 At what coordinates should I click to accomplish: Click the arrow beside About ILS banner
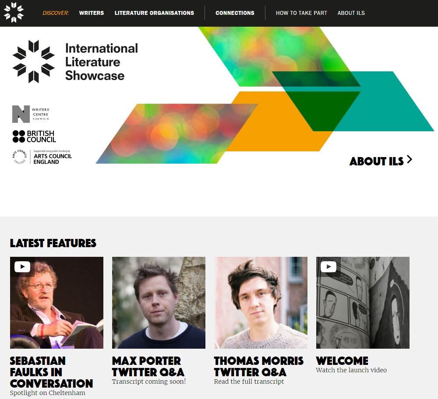[409, 160]
